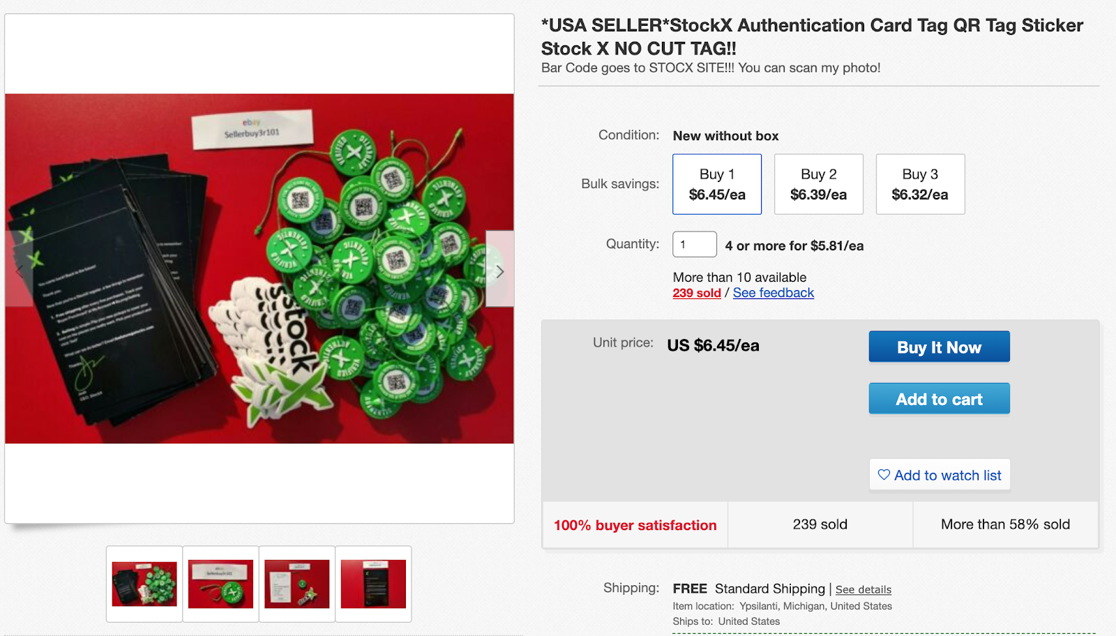Click the Add to cart button
Viewport: 1116px width, 636px height.
939,399
